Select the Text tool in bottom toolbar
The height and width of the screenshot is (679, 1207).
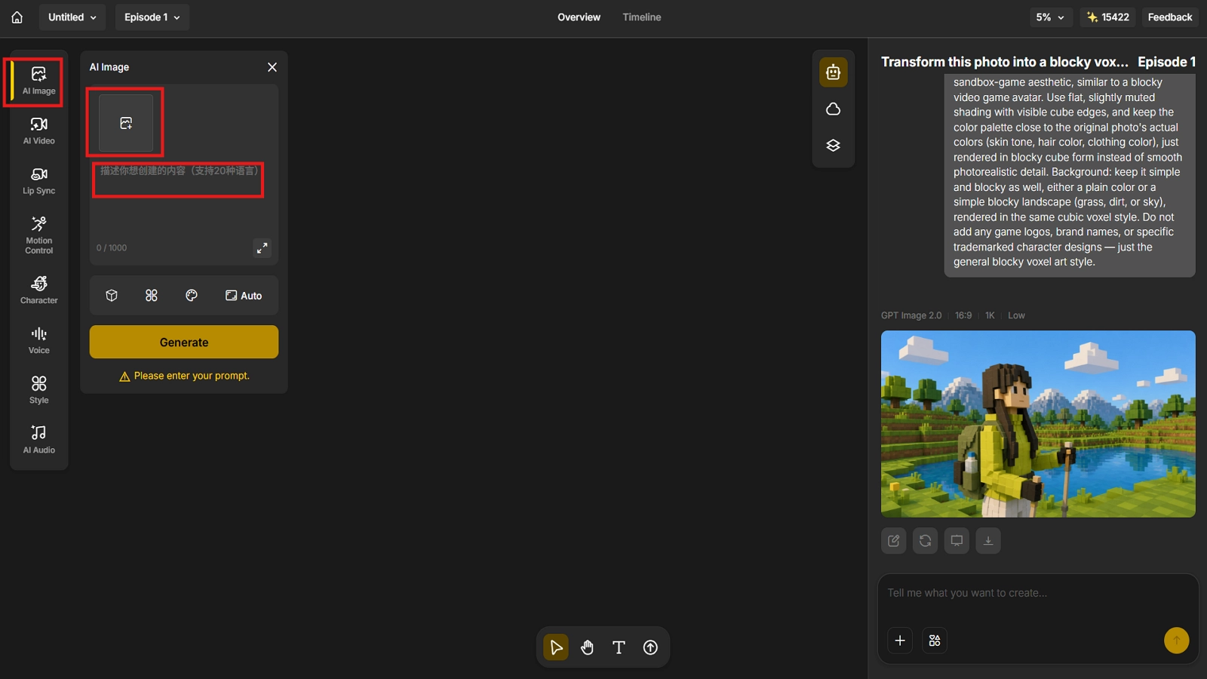(619, 647)
